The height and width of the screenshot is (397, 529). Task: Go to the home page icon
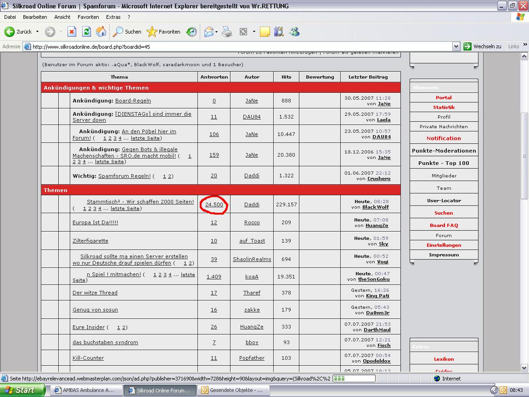(x=101, y=32)
